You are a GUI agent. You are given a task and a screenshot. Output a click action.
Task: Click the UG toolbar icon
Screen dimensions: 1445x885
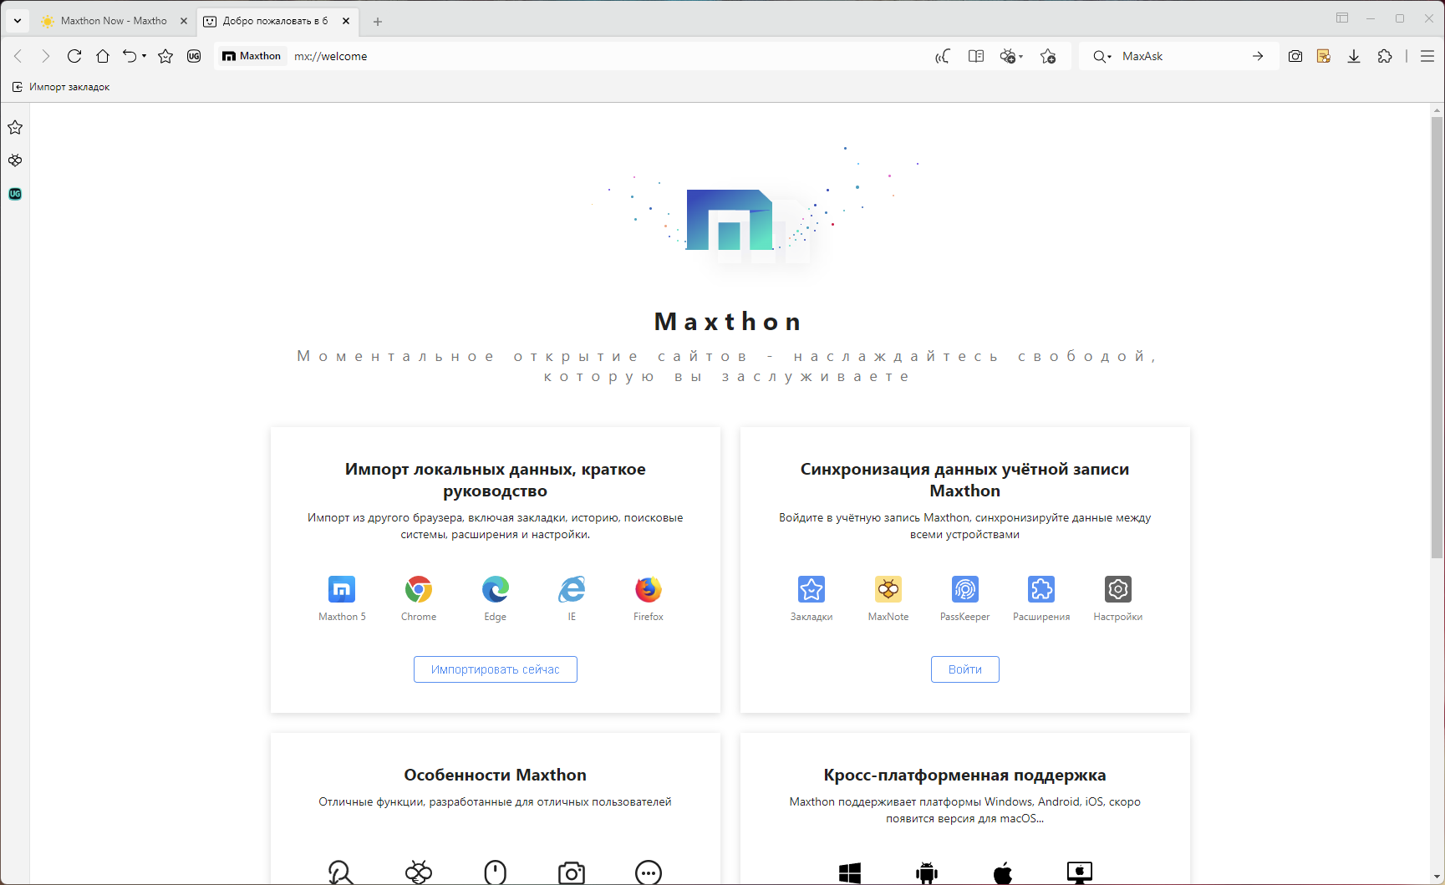click(x=194, y=56)
